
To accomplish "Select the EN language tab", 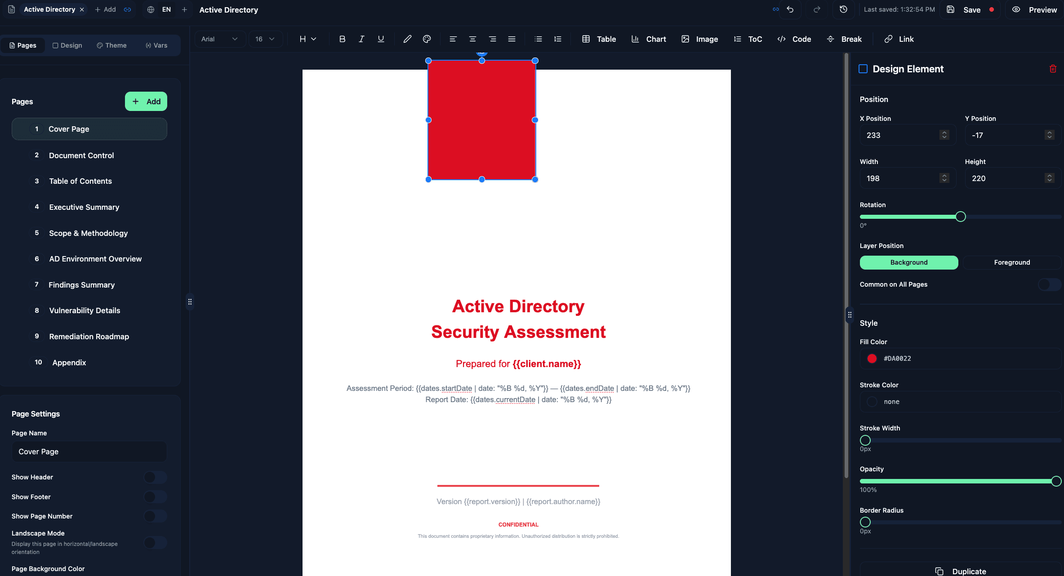I will [x=166, y=9].
